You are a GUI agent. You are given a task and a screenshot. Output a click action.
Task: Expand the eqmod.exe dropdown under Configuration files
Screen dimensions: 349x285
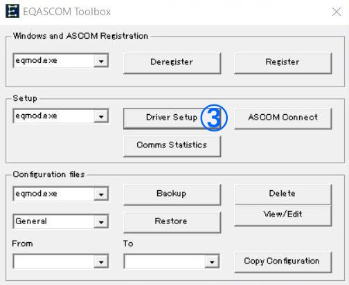[101, 194]
